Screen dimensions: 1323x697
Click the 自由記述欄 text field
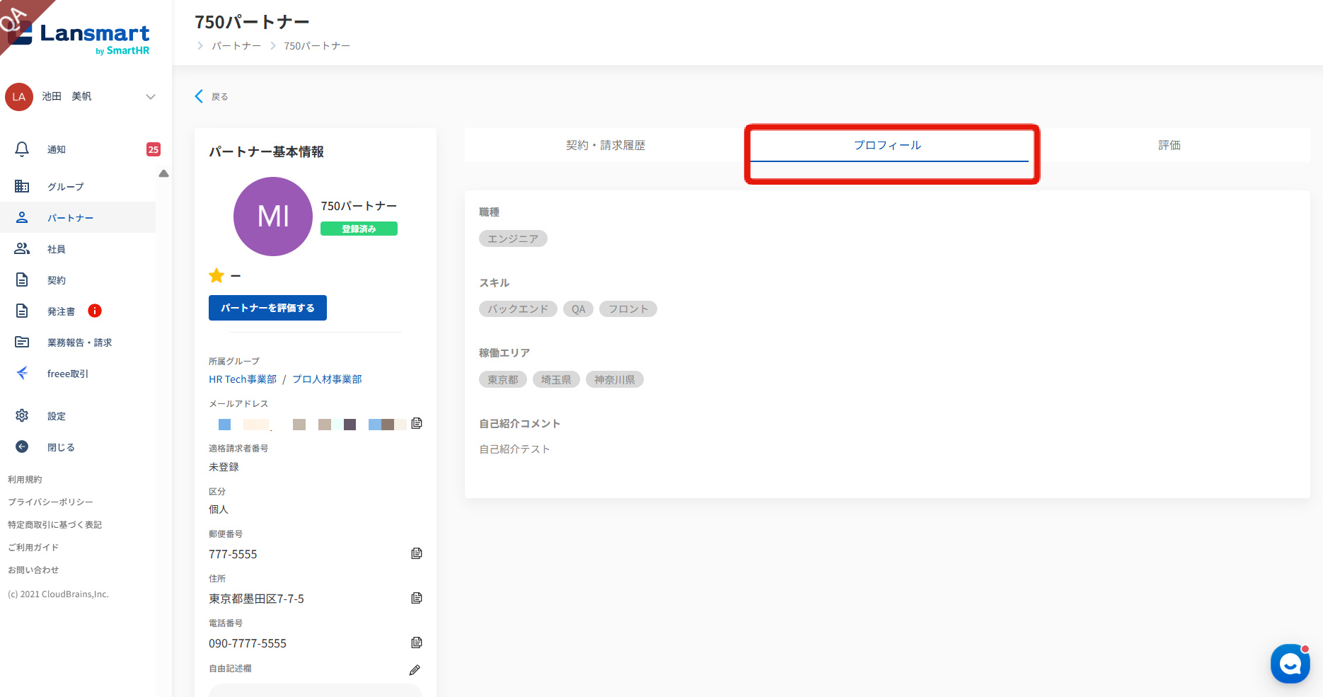coord(316,690)
